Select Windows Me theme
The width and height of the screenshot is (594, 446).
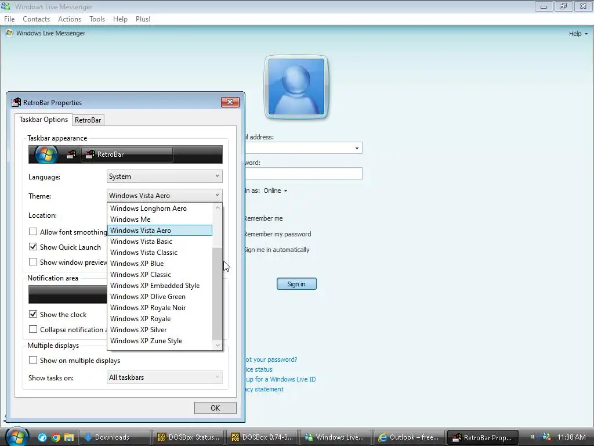click(x=160, y=219)
